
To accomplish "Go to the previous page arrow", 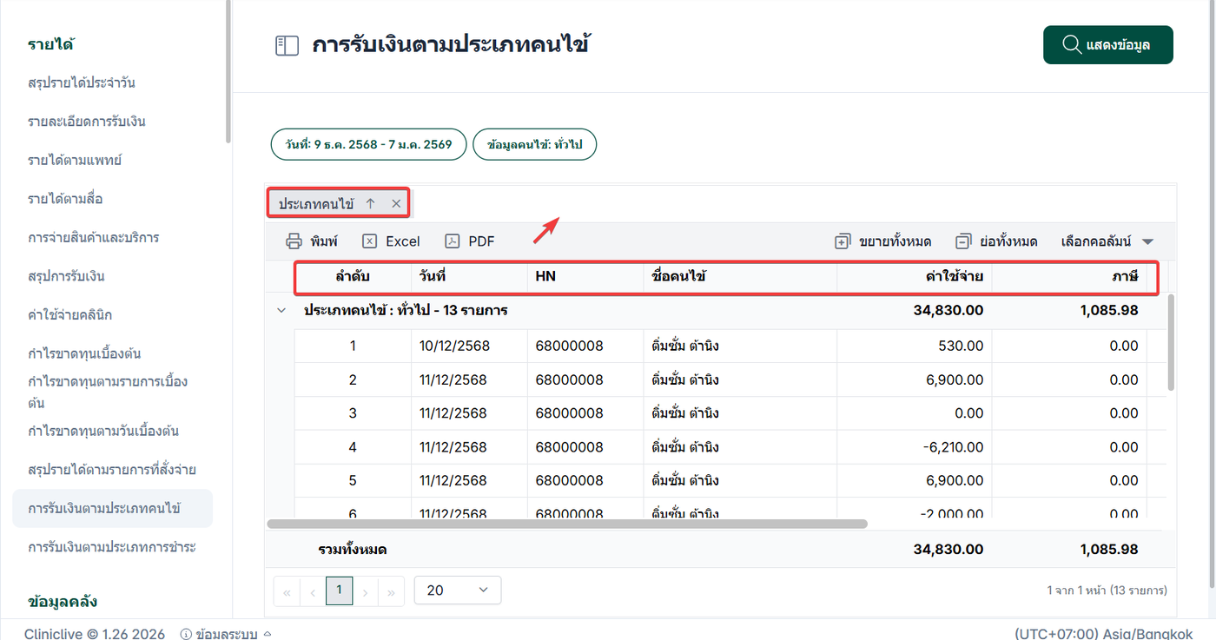I will (313, 591).
